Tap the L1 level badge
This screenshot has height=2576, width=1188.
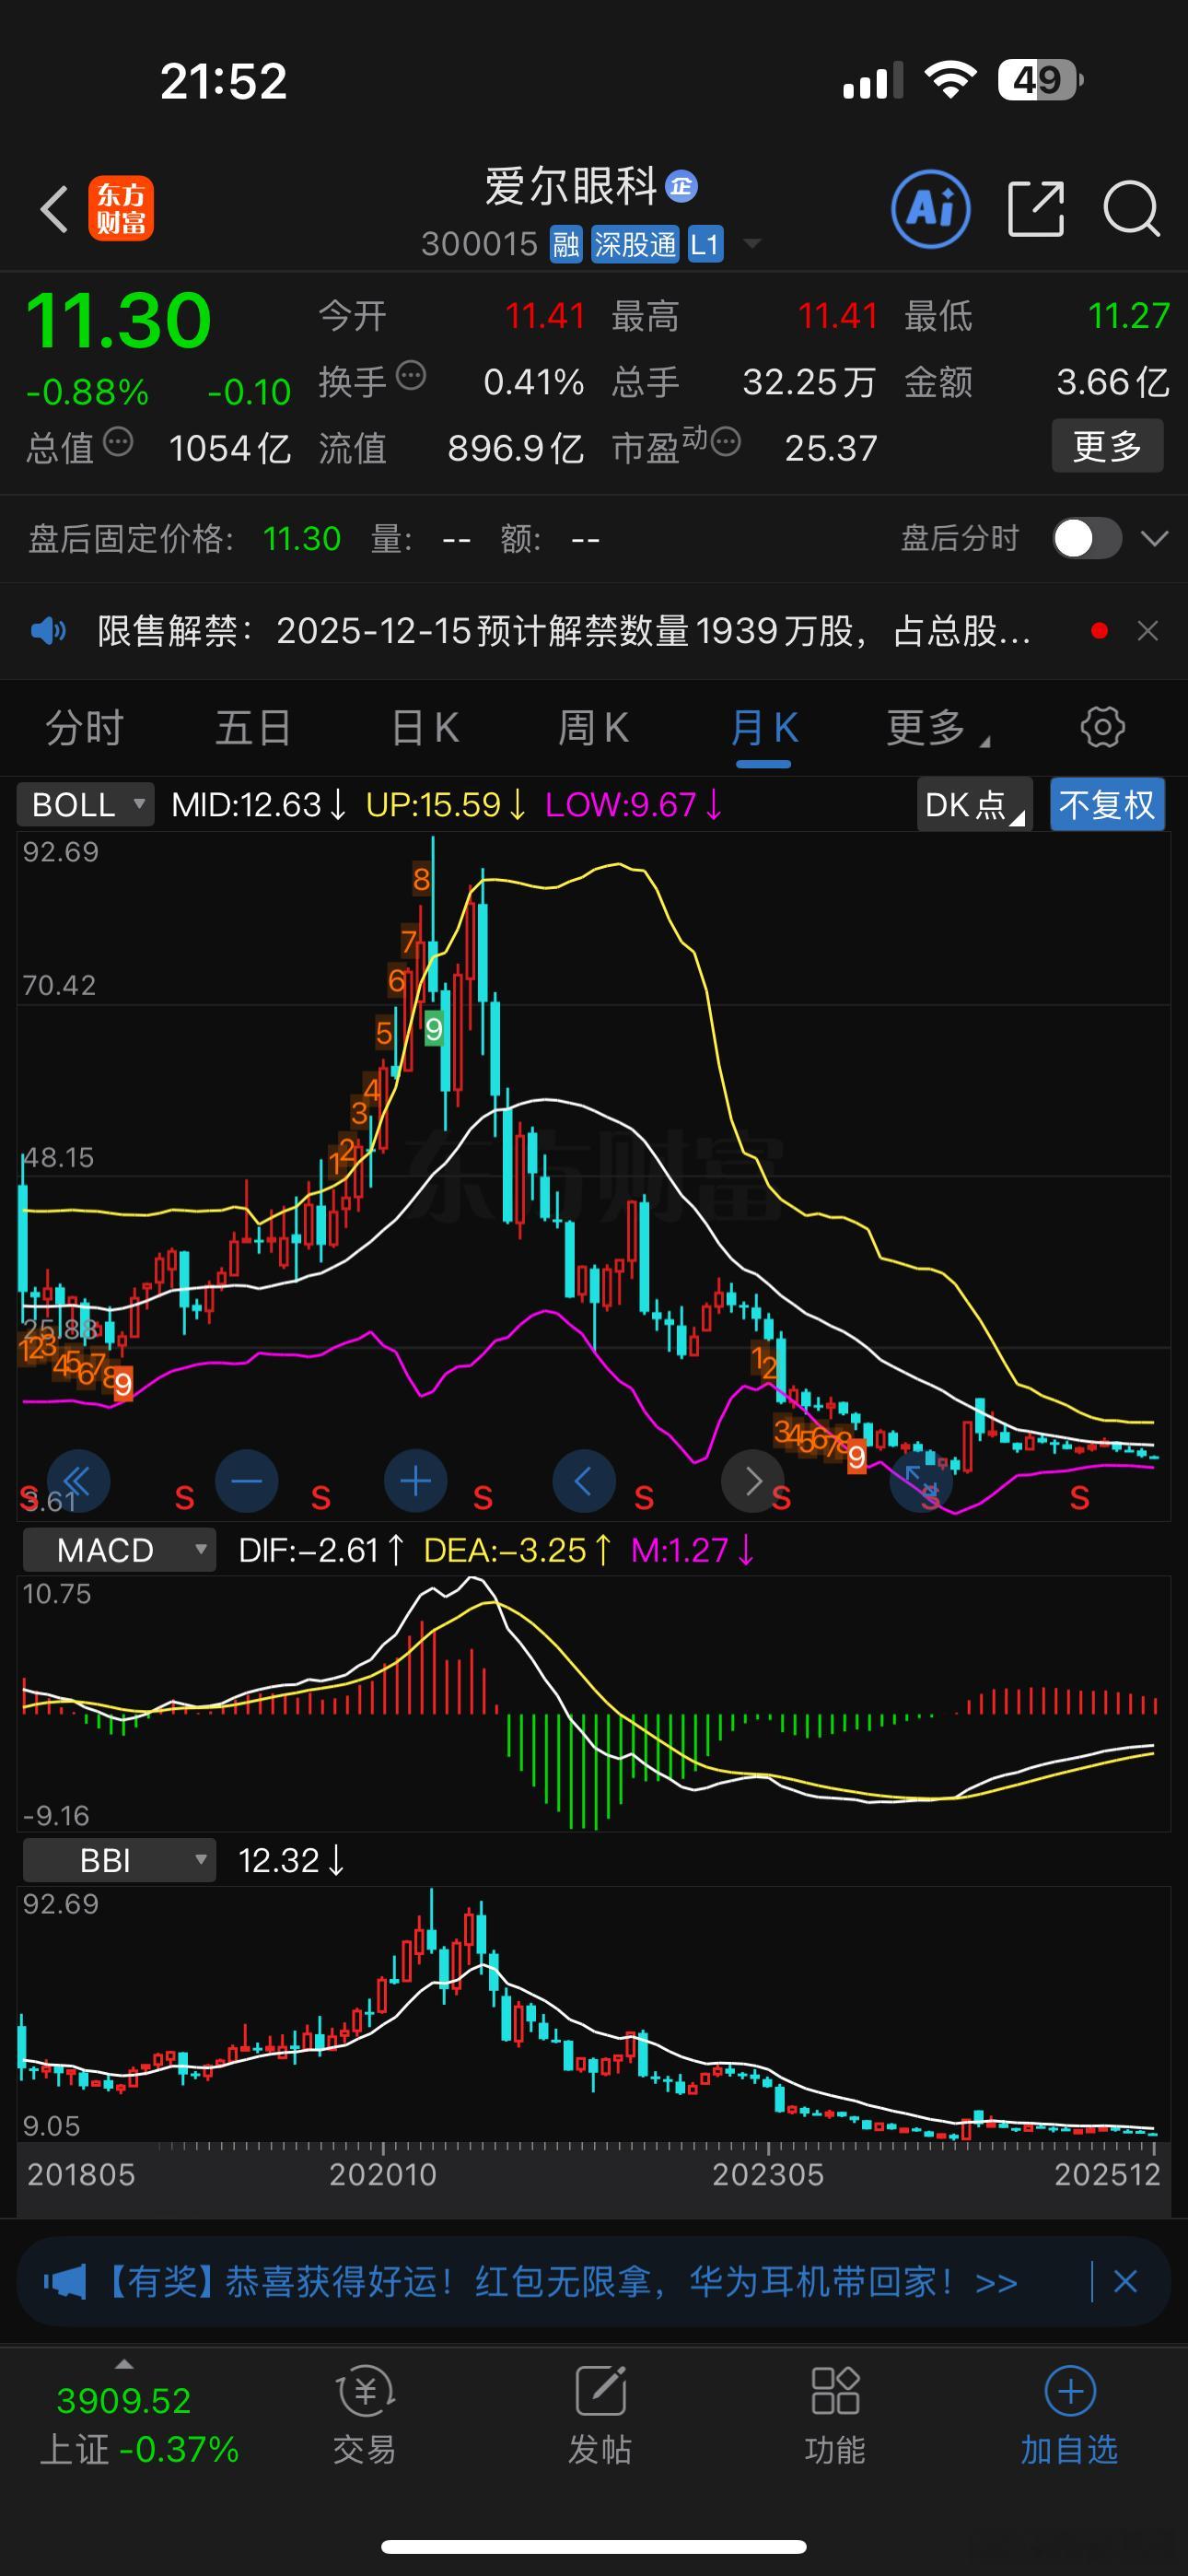[705, 244]
